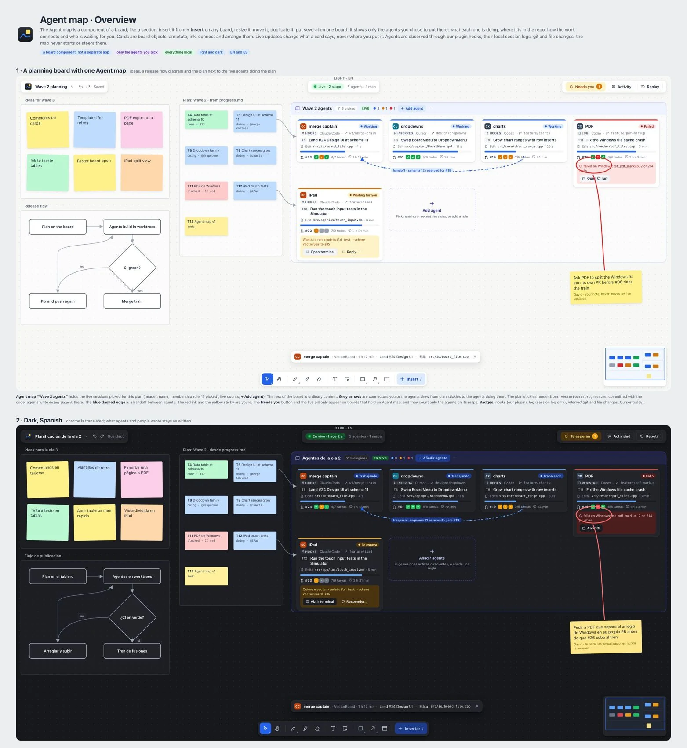Click the Insert button in the light toolbar
Image resolution: width=687 pixels, height=748 pixels.
411,379
